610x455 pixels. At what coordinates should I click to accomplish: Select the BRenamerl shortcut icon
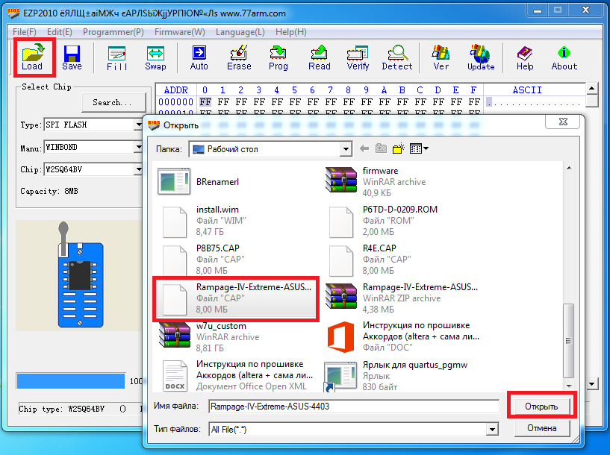click(x=174, y=181)
